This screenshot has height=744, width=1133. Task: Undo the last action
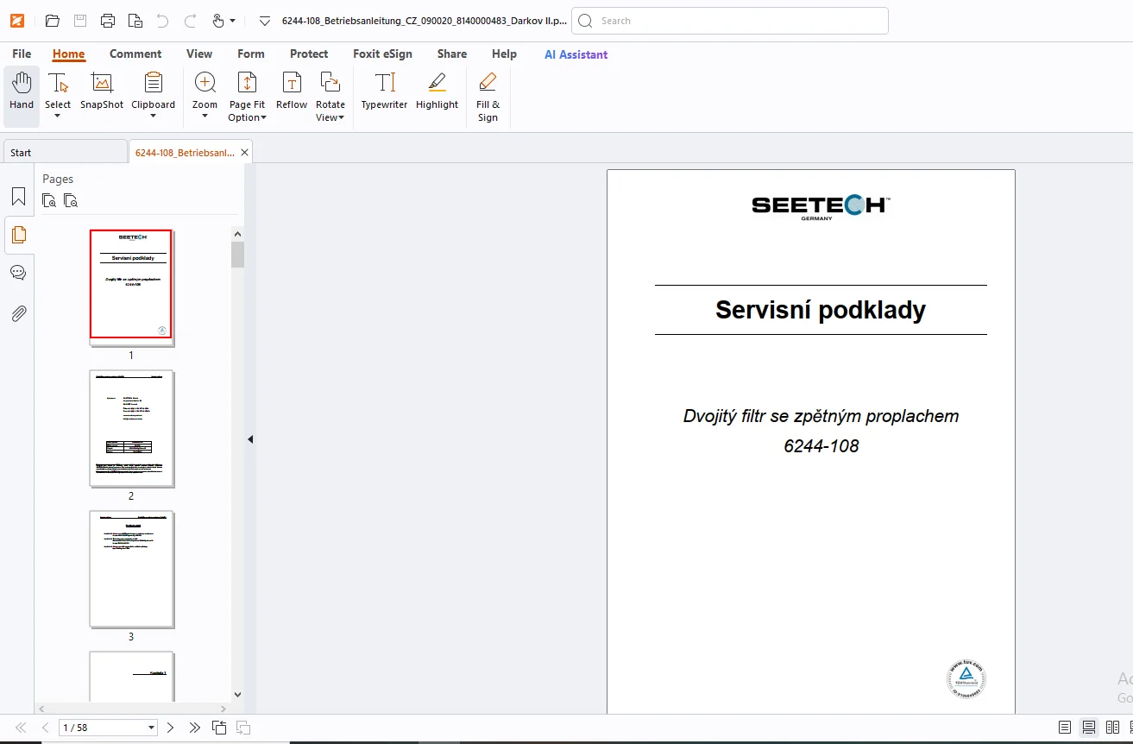tap(162, 21)
